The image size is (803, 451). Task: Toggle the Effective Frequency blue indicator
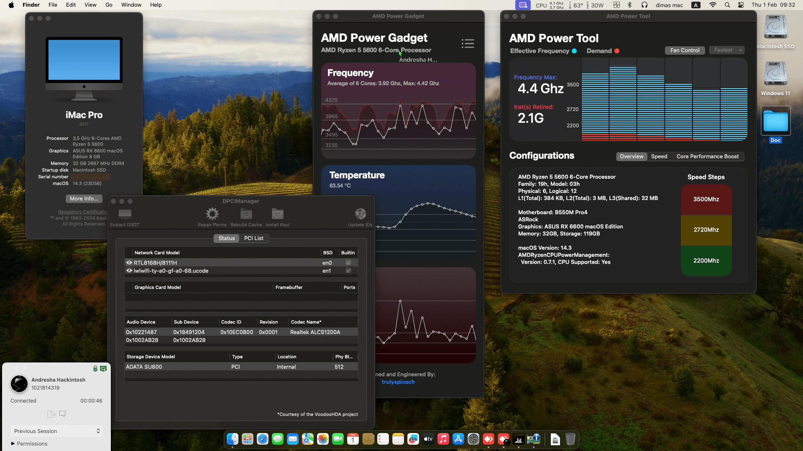(x=574, y=51)
